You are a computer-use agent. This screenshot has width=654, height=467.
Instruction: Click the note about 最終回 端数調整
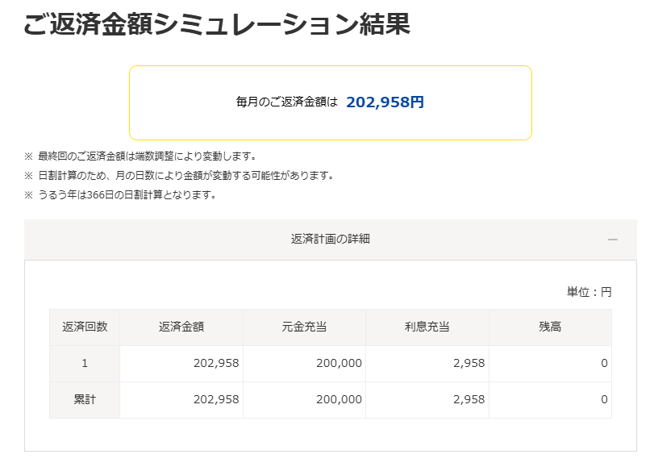point(147,156)
